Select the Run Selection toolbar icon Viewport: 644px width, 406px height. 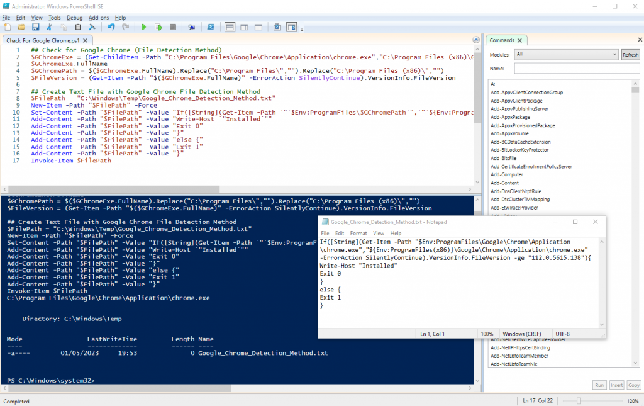pos(157,27)
